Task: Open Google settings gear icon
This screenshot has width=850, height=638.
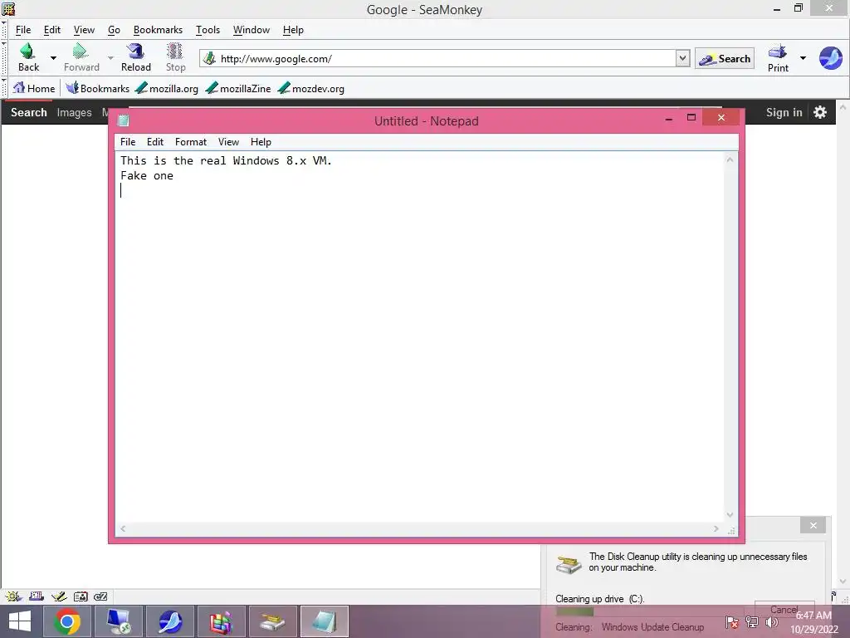Action: [x=820, y=112]
